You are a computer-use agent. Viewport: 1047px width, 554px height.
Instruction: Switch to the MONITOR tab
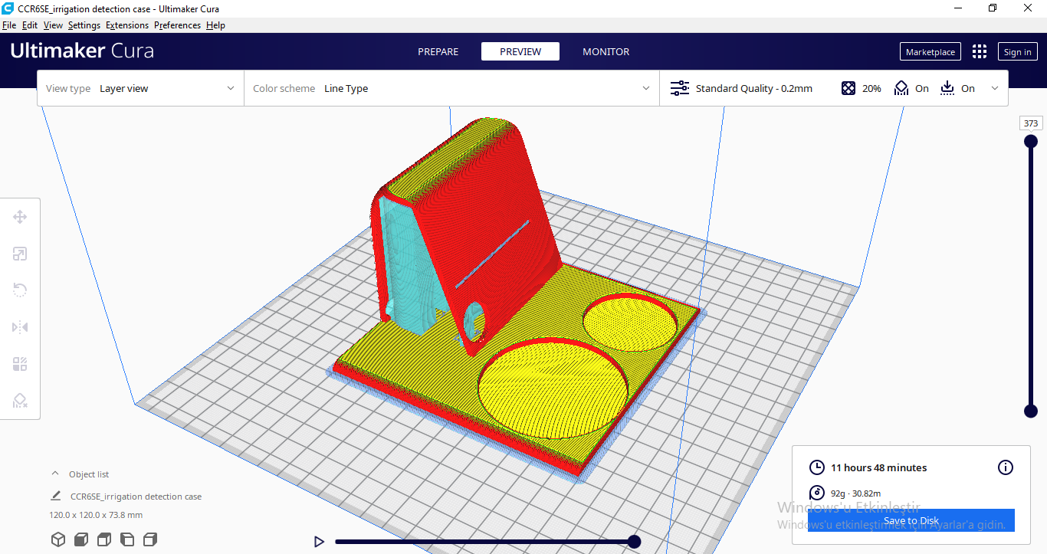pyautogui.click(x=606, y=51)
